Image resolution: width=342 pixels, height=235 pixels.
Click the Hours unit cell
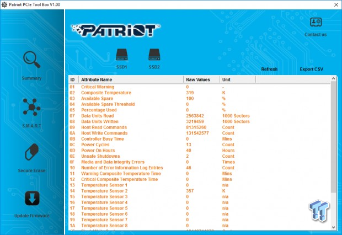click(228, 151)
